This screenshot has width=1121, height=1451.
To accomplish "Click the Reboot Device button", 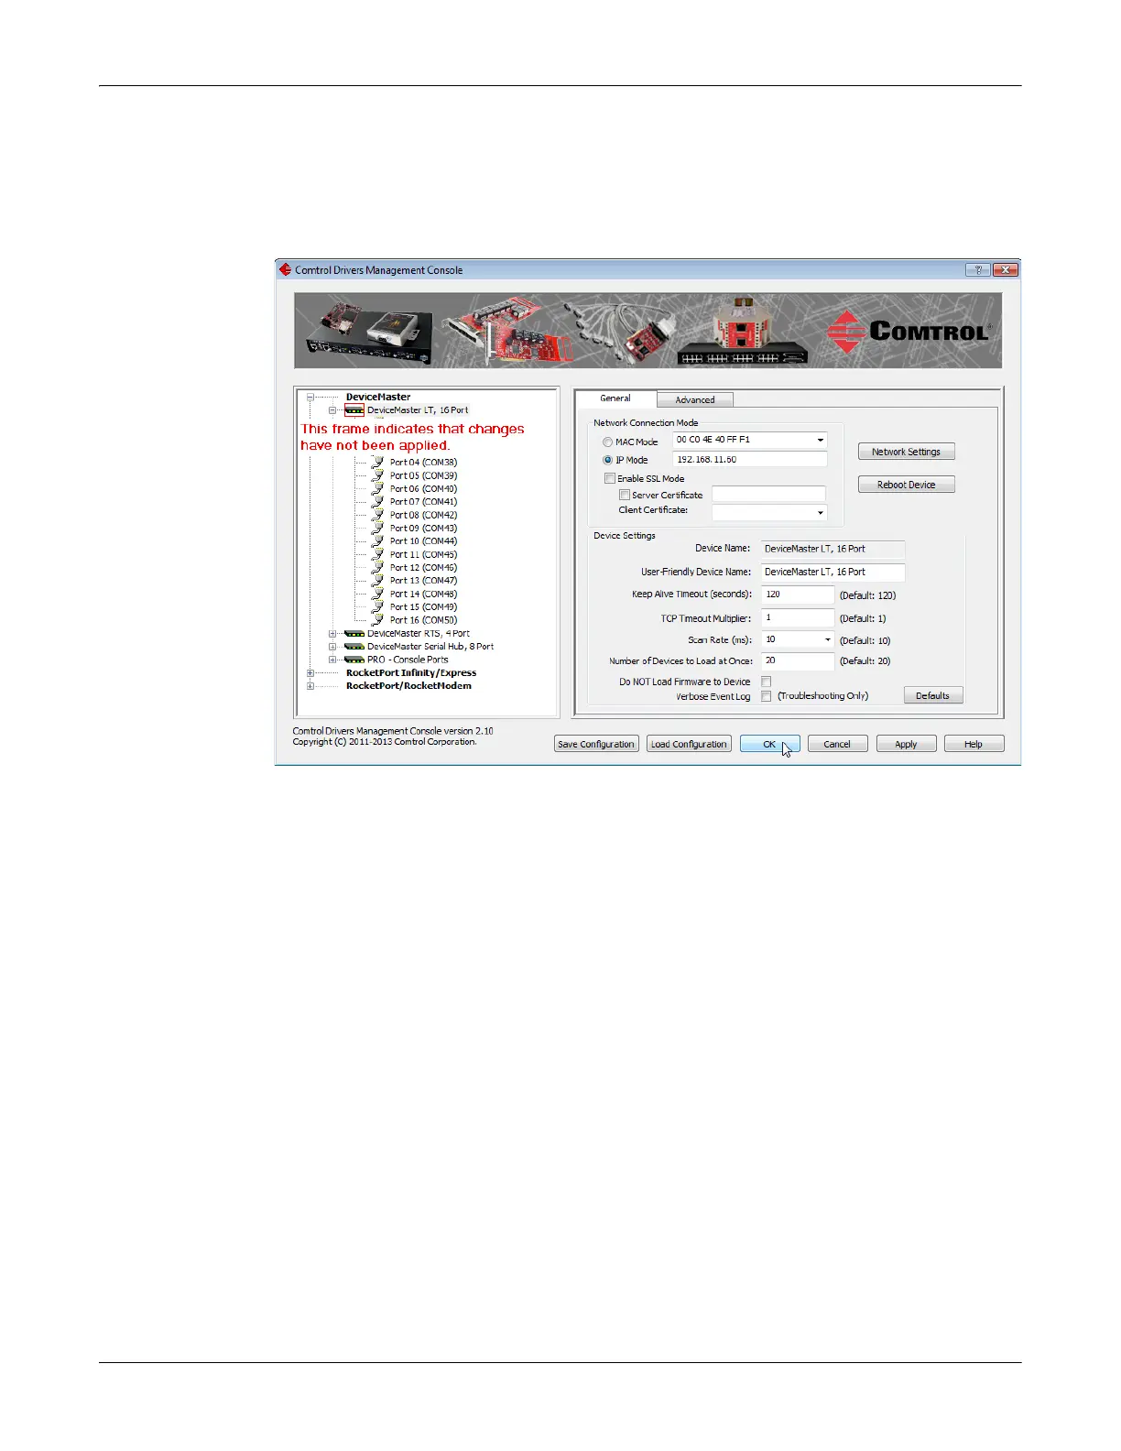I will (x=906, y=485).
